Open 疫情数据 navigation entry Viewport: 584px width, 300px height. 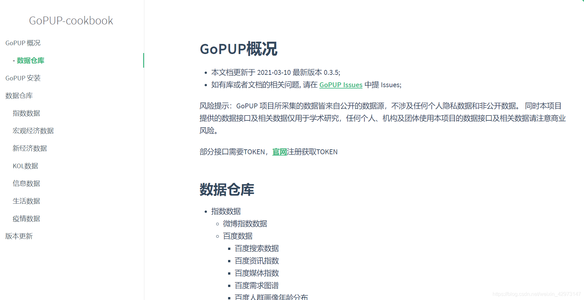coord(26,218)
